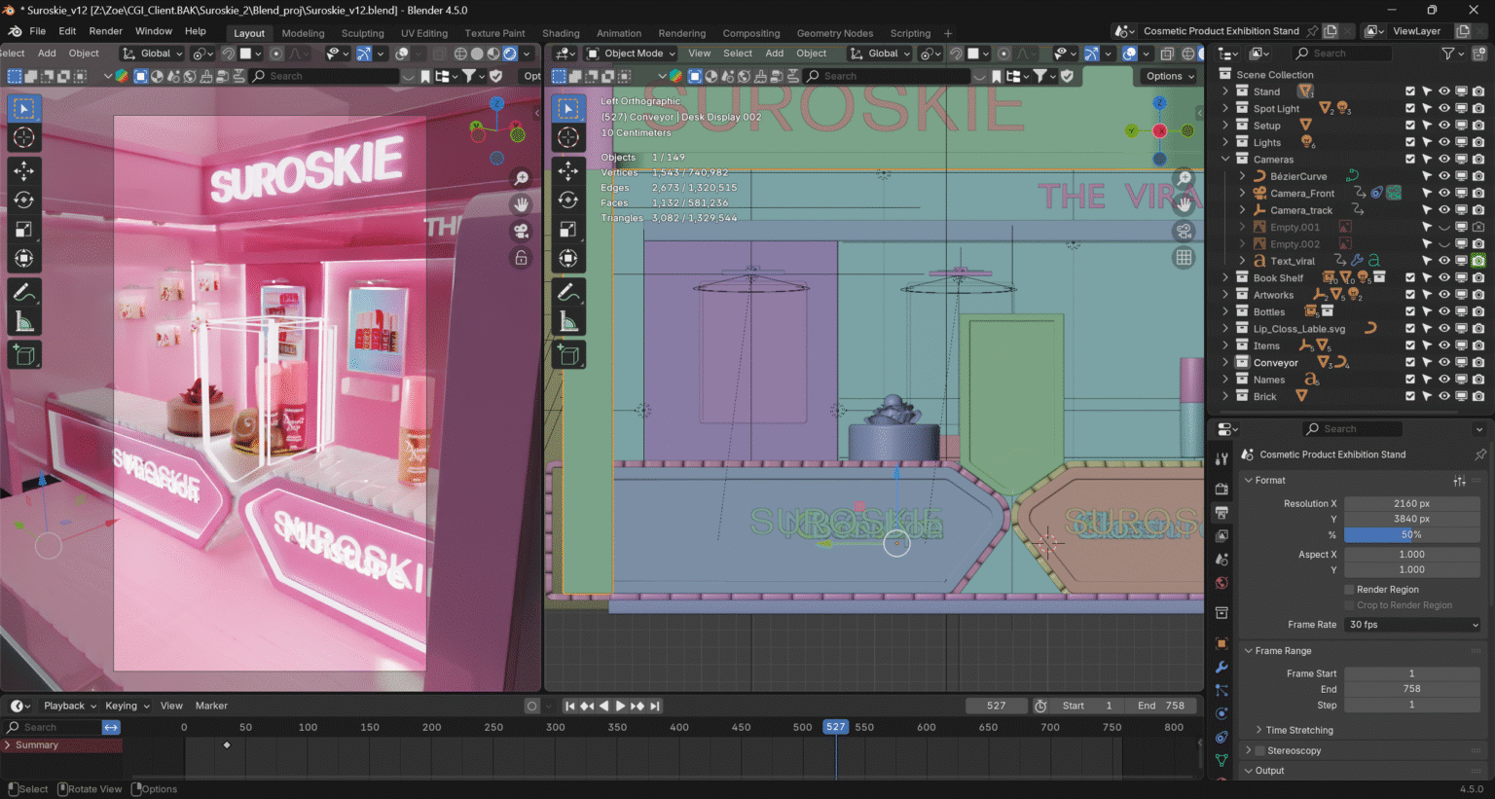Open the Marker menu in timeline

click(x=211, y=706)
